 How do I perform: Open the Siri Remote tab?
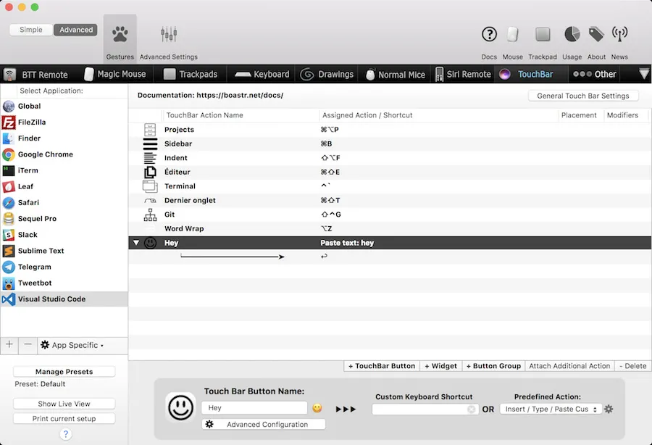463,74
